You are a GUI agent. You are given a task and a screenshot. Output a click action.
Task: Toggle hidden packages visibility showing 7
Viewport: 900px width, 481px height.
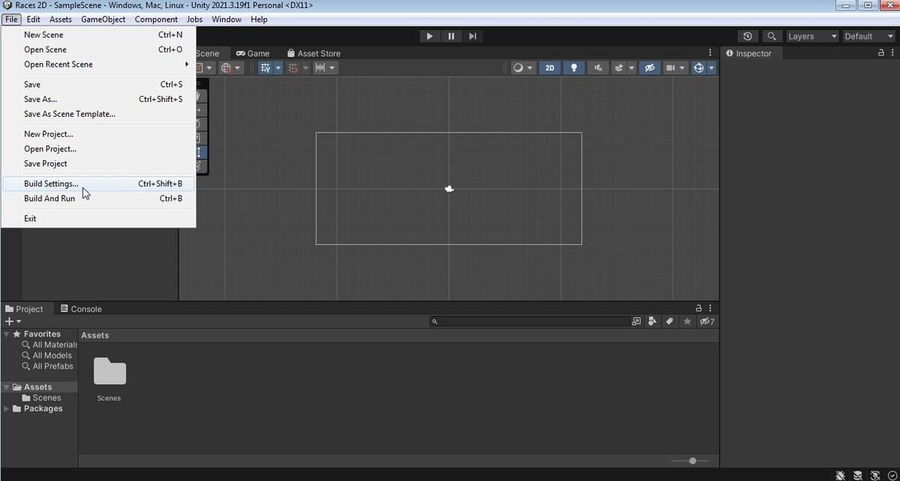click(x=706, y=321)
